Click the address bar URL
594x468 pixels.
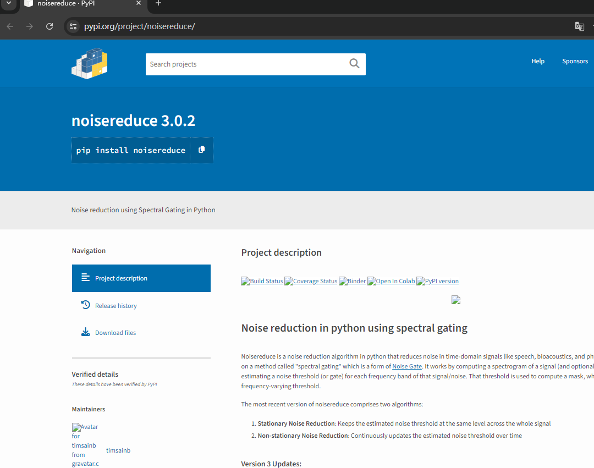pyautogui.click(x=139, y=26)
